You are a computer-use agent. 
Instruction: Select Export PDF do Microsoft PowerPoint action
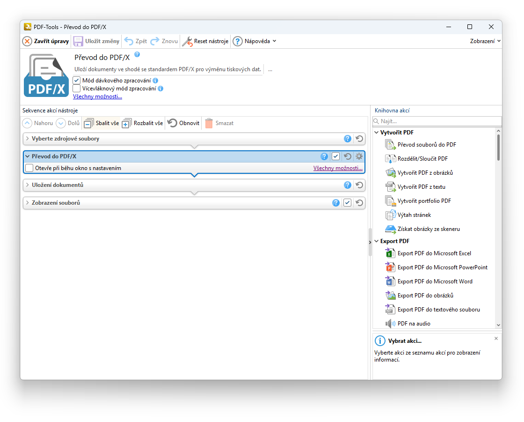coord(437,267)
